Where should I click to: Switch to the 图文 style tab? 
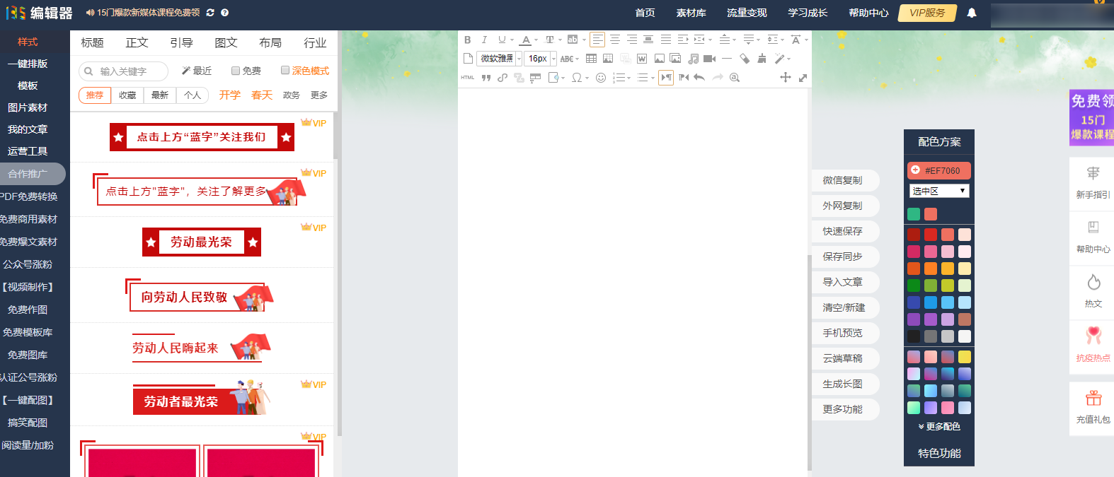click(x=226, y=42)
